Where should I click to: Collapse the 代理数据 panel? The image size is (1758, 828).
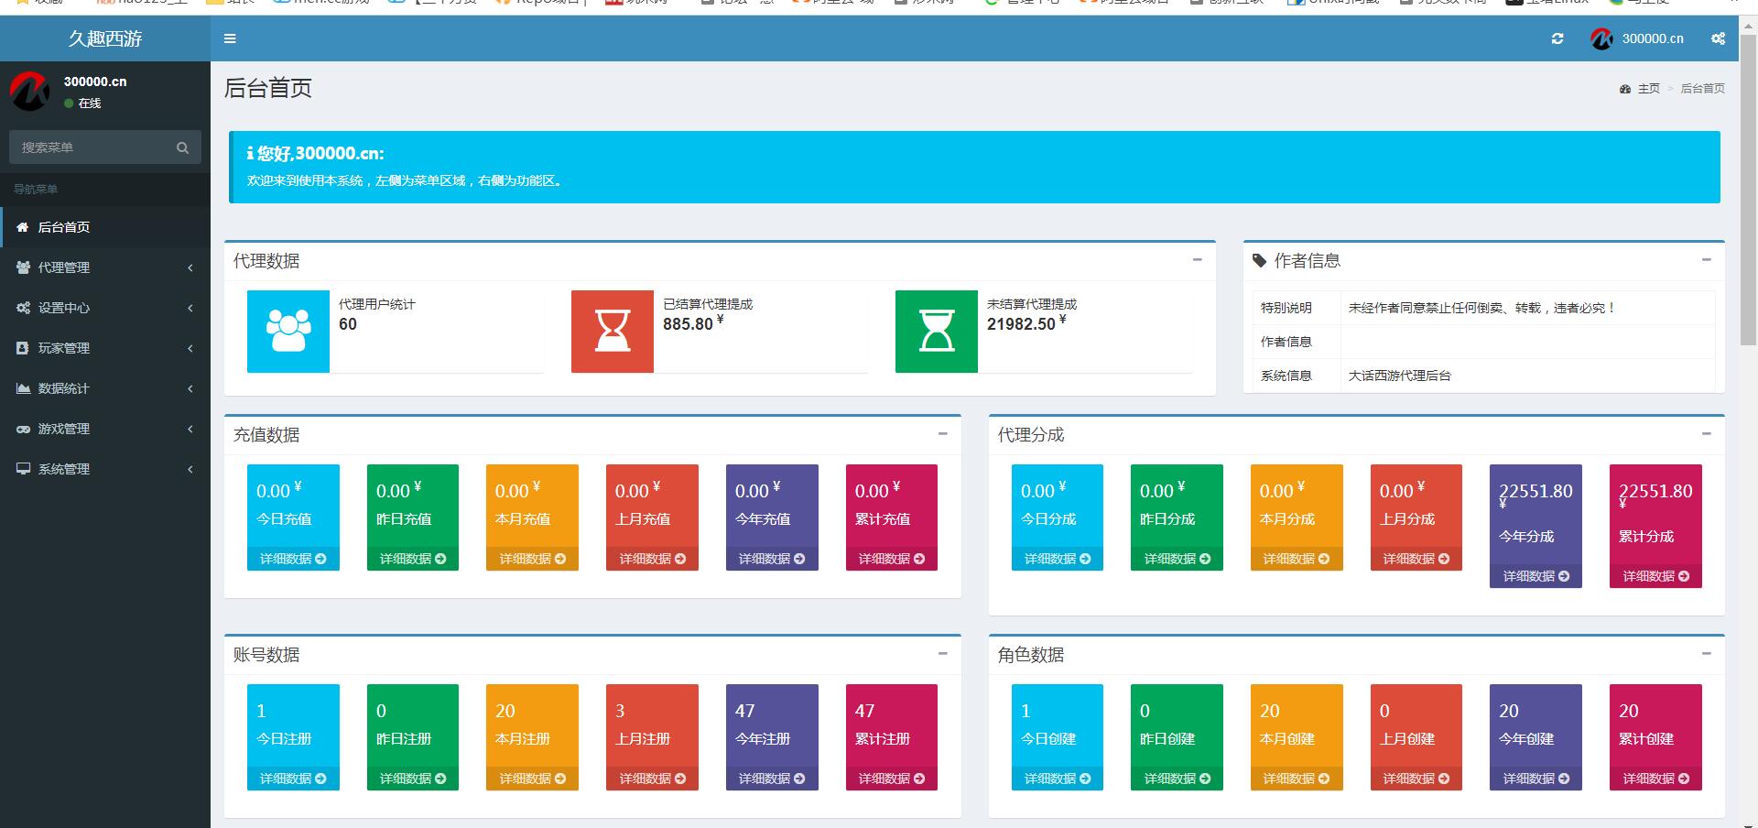(x=1197, y=260)
